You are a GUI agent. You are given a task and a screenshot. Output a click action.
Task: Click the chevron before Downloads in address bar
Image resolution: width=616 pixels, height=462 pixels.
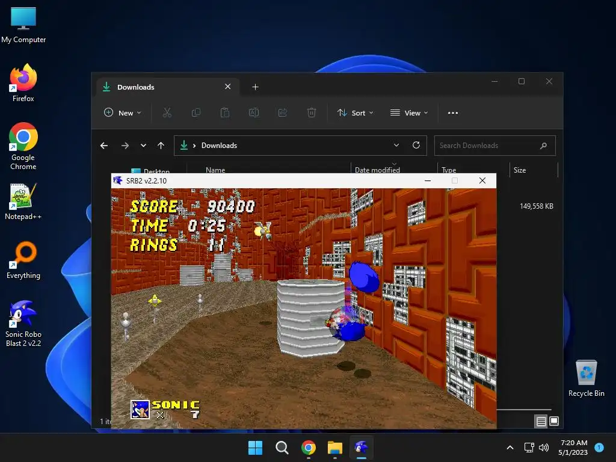[194, 146]
